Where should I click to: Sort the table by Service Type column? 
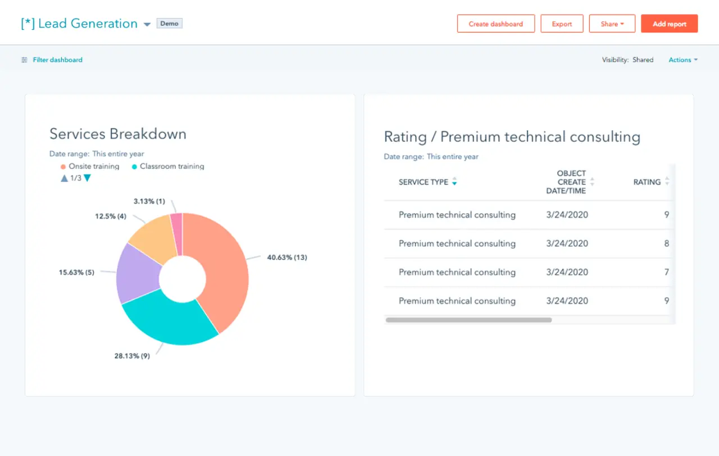tap(422, 182)
